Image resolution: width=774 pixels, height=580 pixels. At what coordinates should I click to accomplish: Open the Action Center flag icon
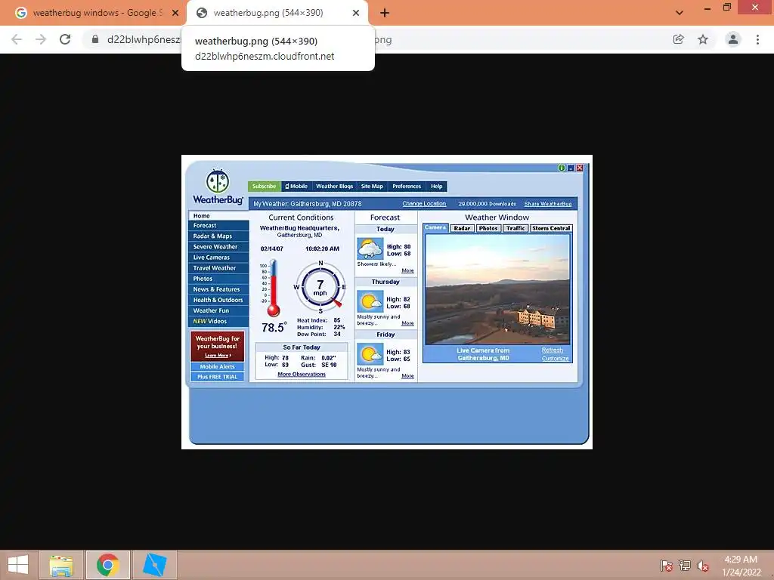click(x=667, y=565)
